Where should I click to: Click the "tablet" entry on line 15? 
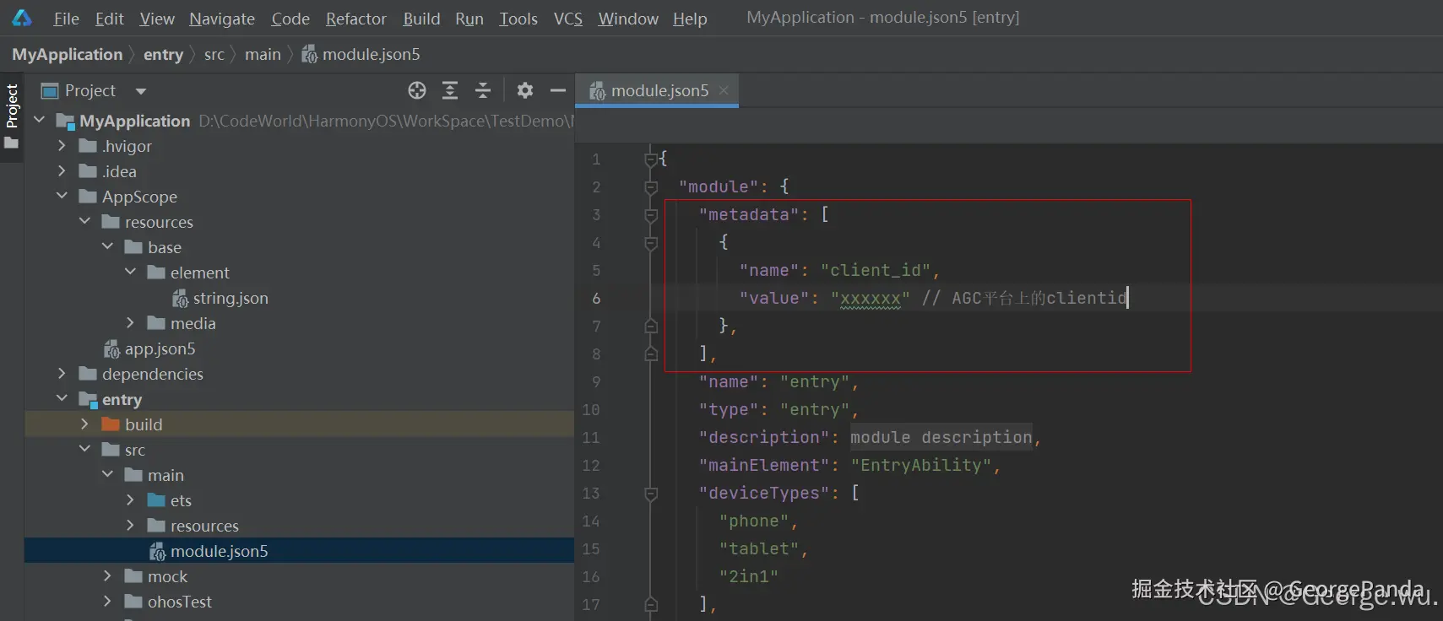[x=759, y=548]
